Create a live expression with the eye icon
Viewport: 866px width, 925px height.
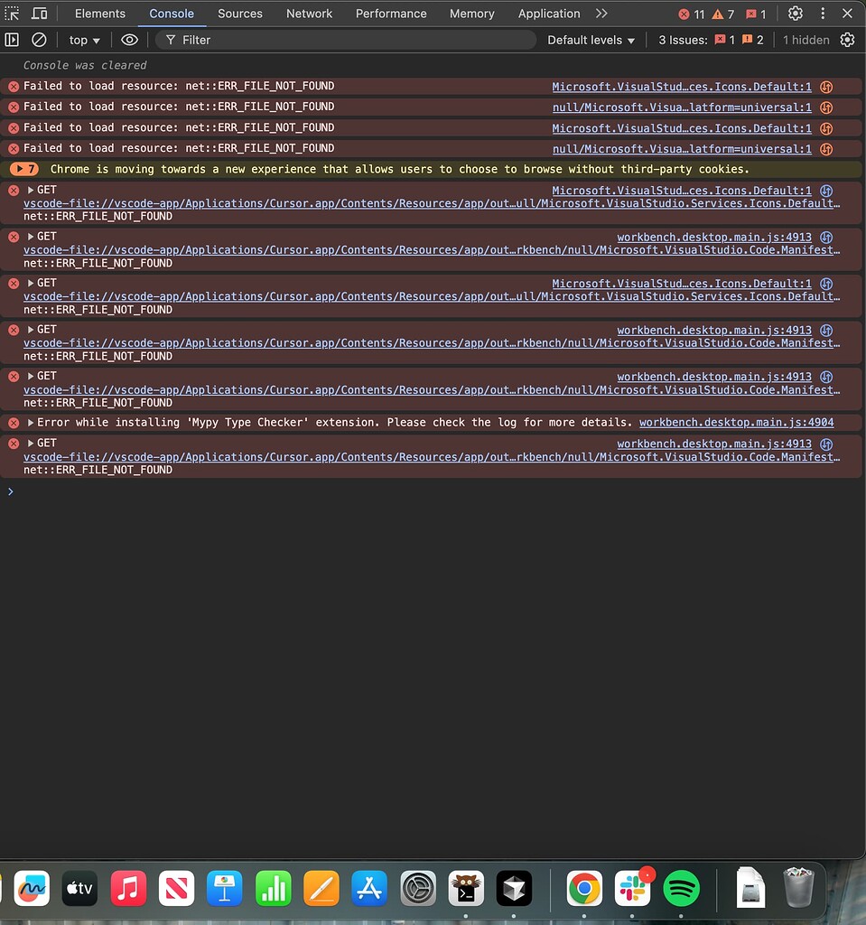click(x=129, y=40)
